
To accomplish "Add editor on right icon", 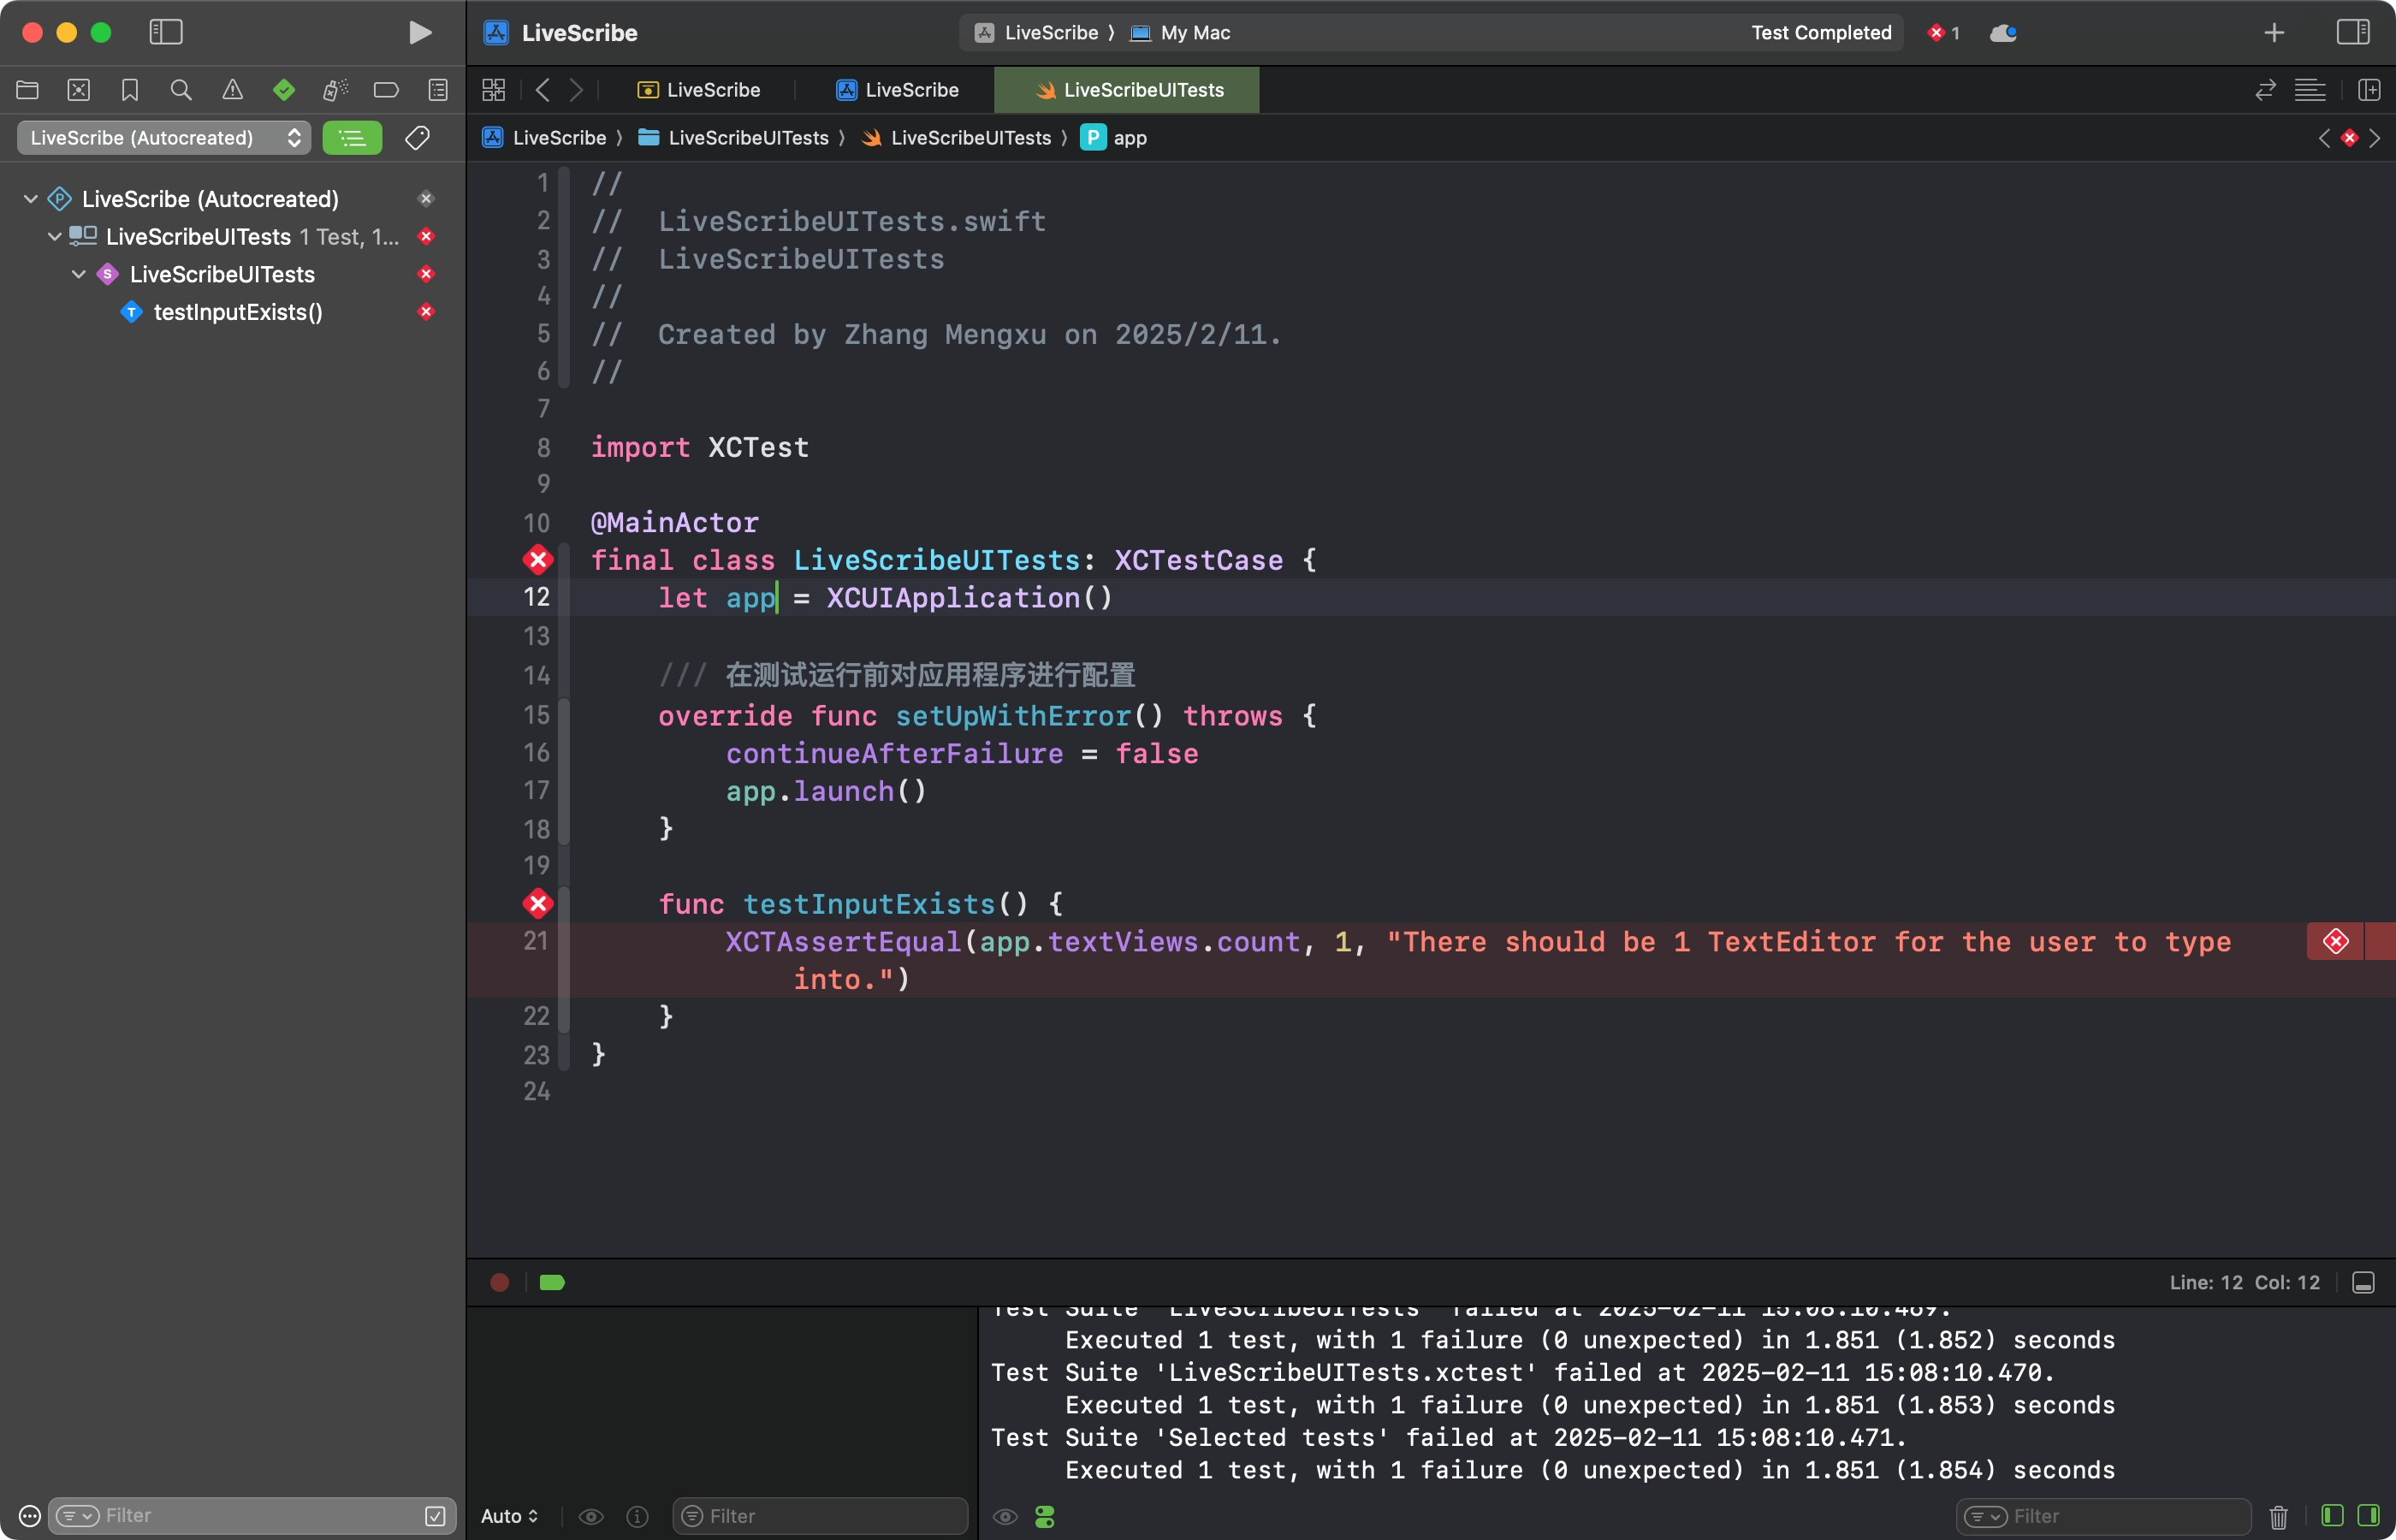I will 2368,90.
